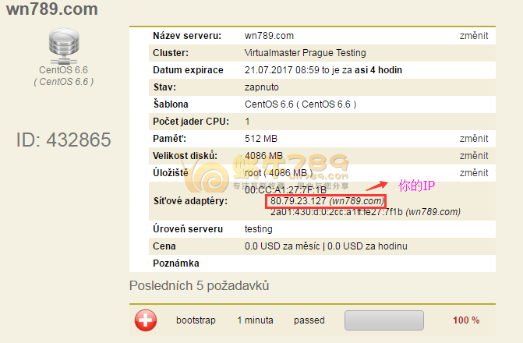
Task: Select změnit in the Úložiště row
Action: [x=474, y=173]
